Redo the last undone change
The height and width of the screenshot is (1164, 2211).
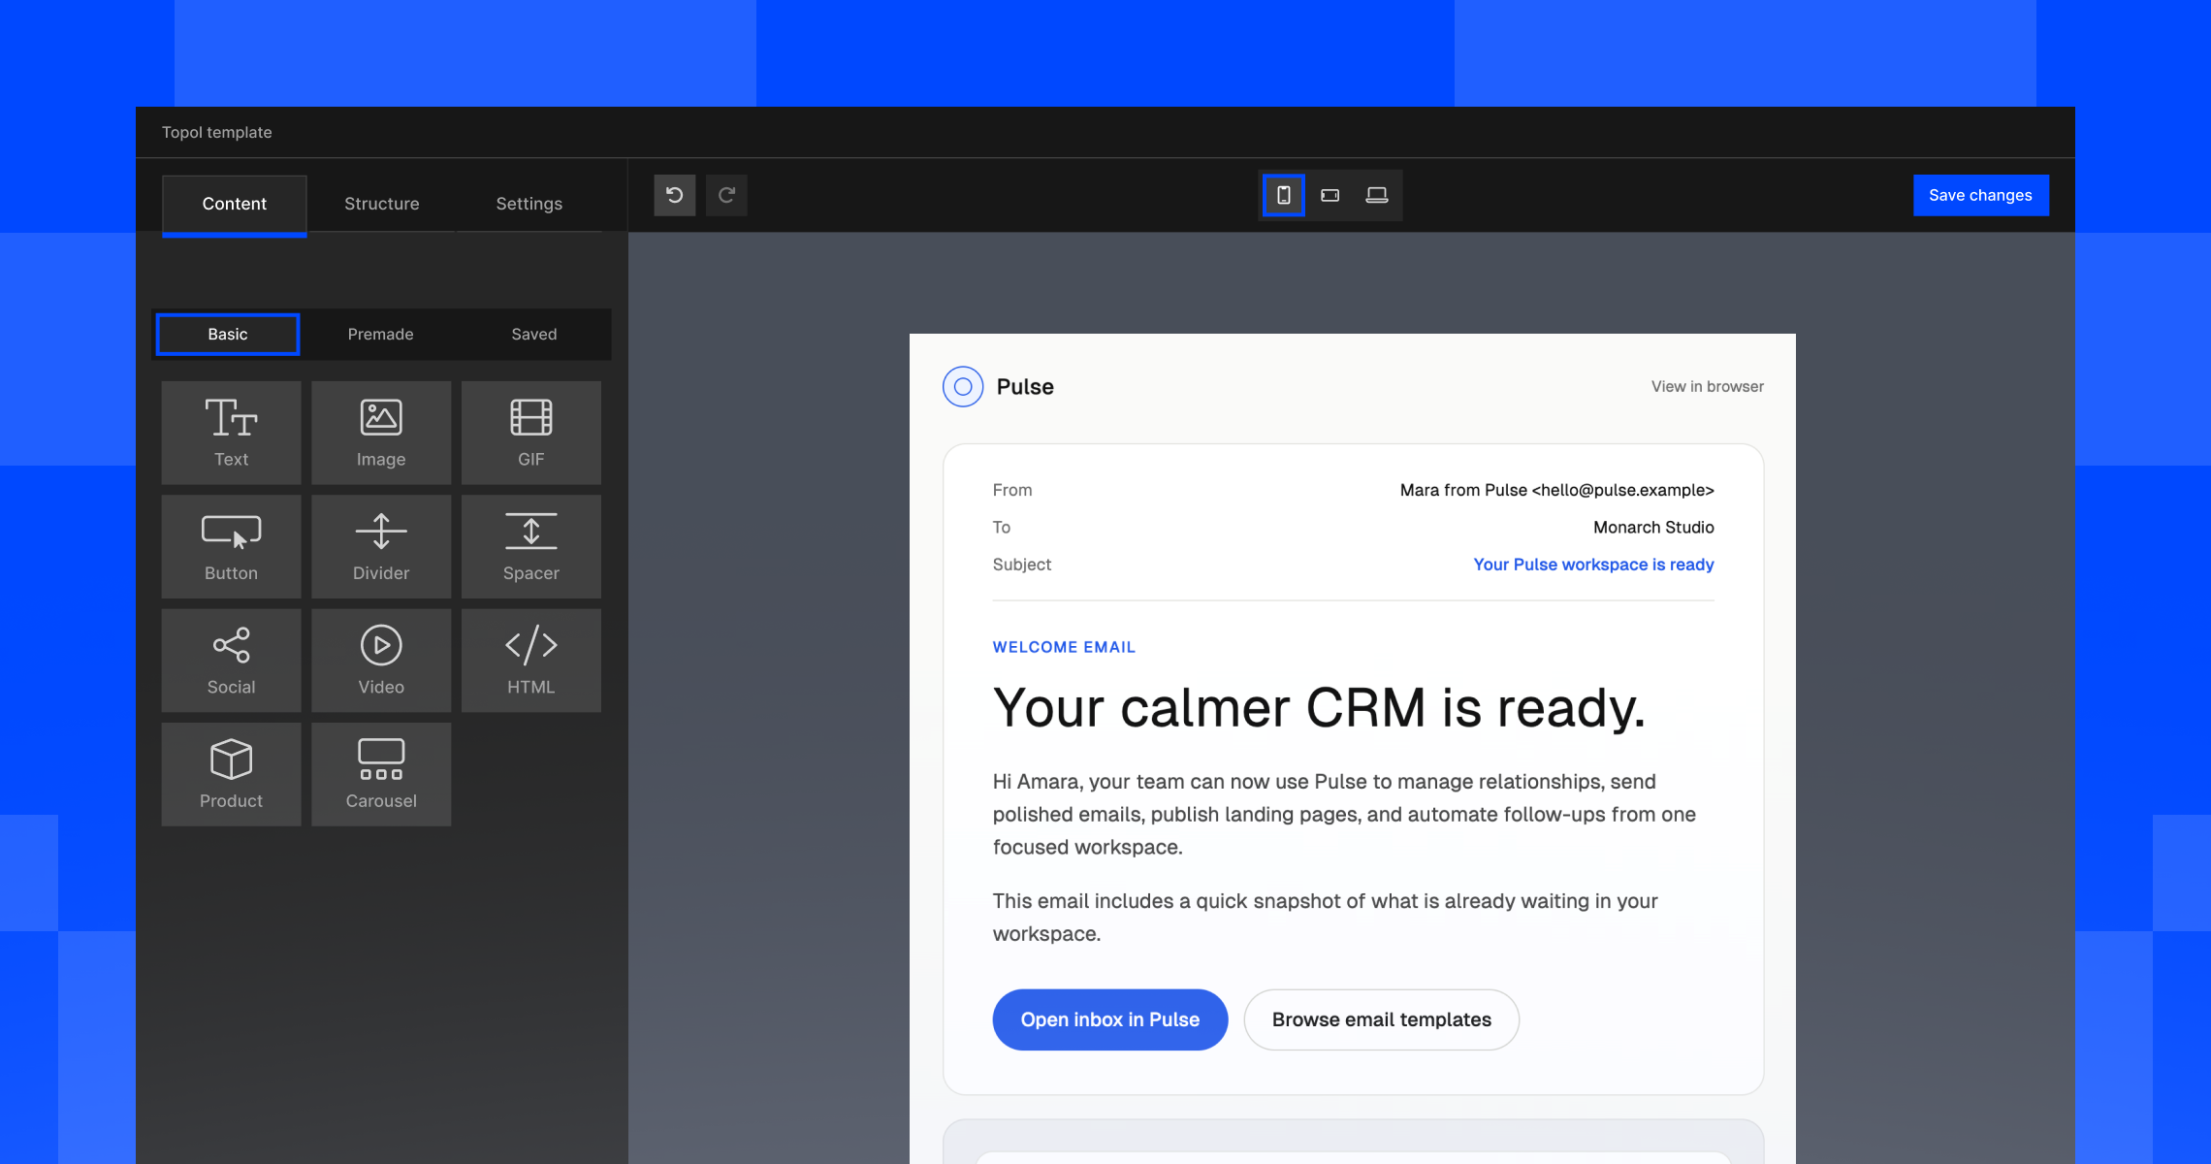click(x=726, y=195)
